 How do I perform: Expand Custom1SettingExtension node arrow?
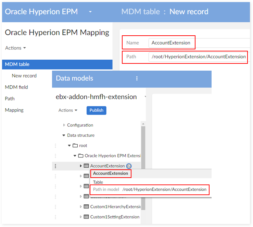coord(81,217)
